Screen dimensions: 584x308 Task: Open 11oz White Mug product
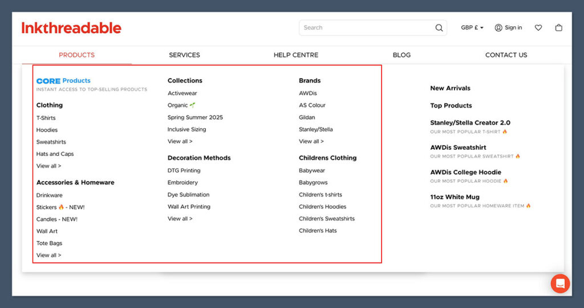pyautogui.click(x=455, y=197)
